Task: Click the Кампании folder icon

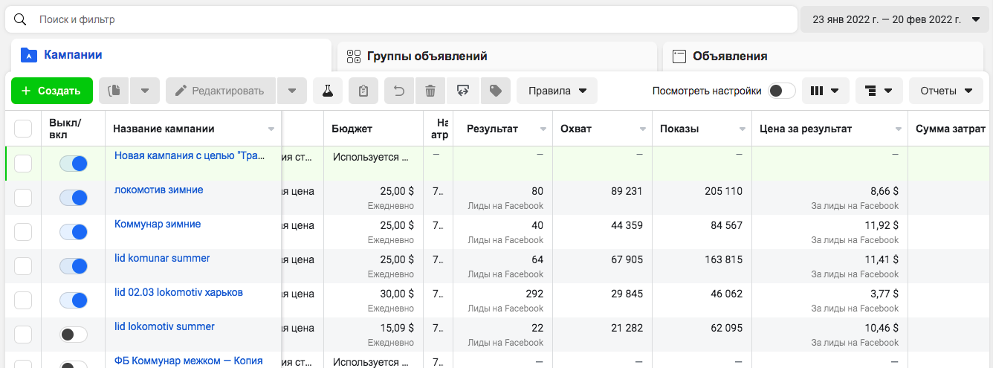Action: (x=28, y=54)
